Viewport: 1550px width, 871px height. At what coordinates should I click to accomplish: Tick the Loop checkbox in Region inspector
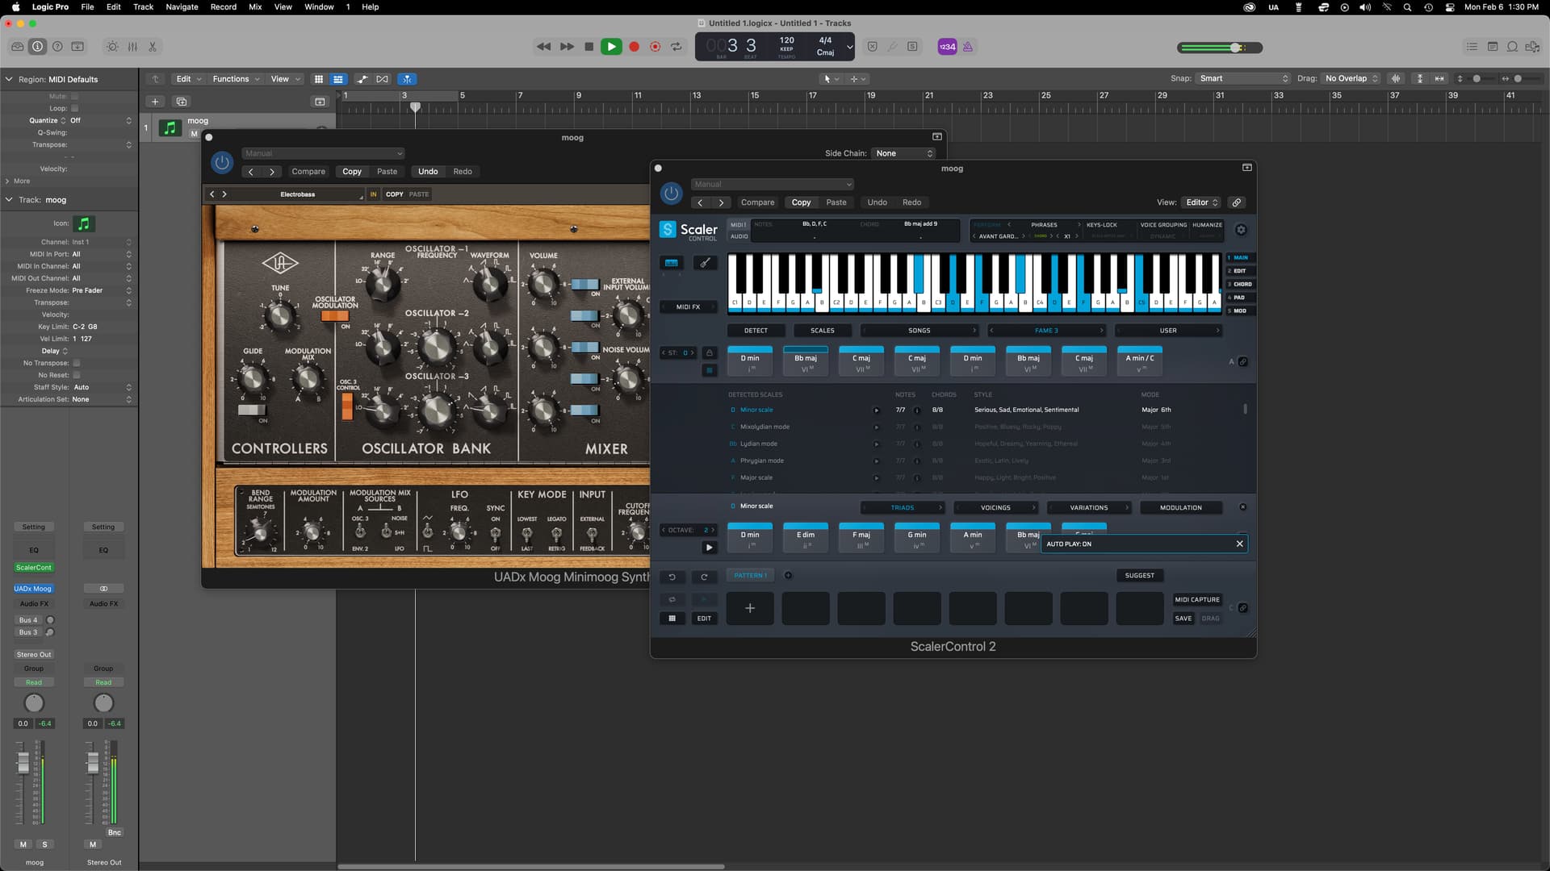[75, 108]
